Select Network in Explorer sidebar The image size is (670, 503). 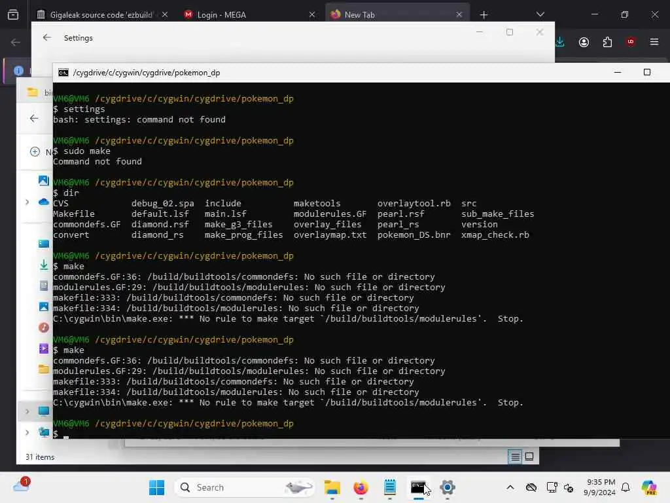point(44,432)
